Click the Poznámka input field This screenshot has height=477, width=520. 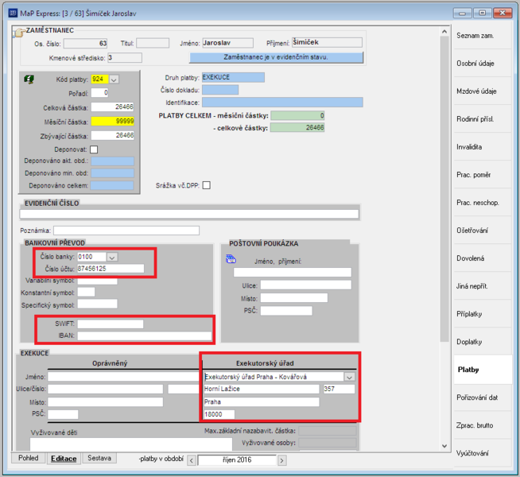coord(126,231)
